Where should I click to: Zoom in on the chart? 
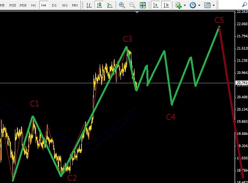122,5
